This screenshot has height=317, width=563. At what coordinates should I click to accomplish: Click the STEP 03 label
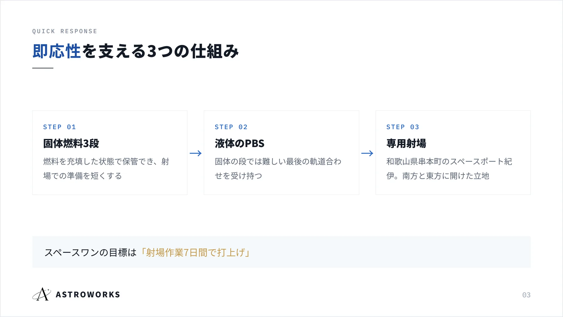403,127
